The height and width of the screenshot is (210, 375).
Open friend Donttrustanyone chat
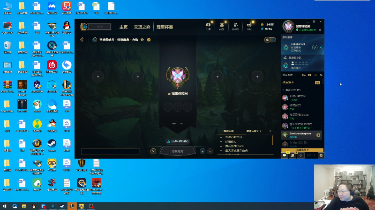click(301, 135)
